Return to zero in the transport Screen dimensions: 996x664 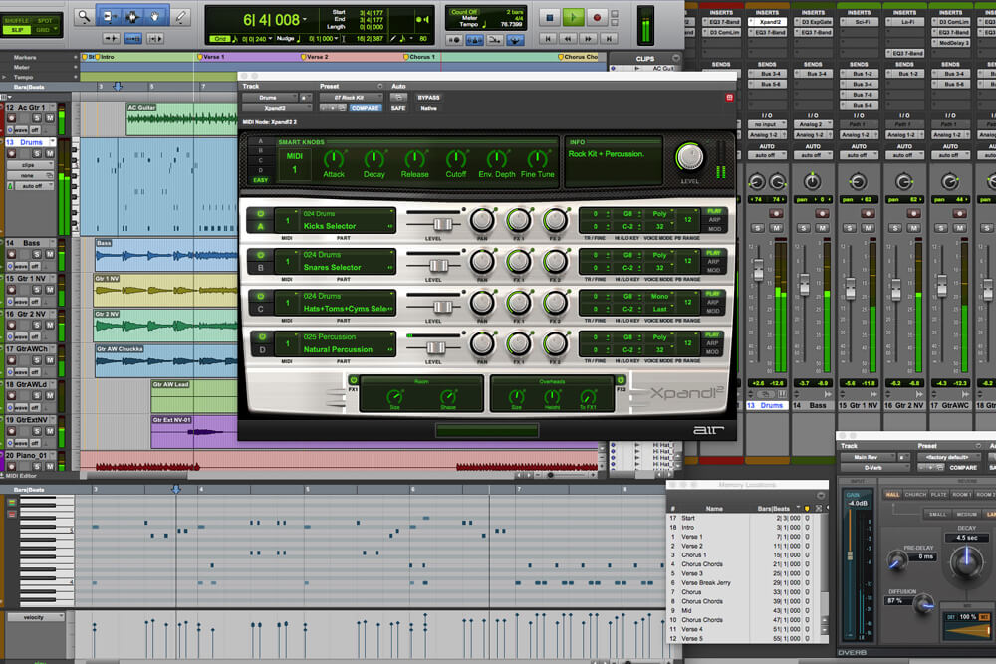click(548, 40)
